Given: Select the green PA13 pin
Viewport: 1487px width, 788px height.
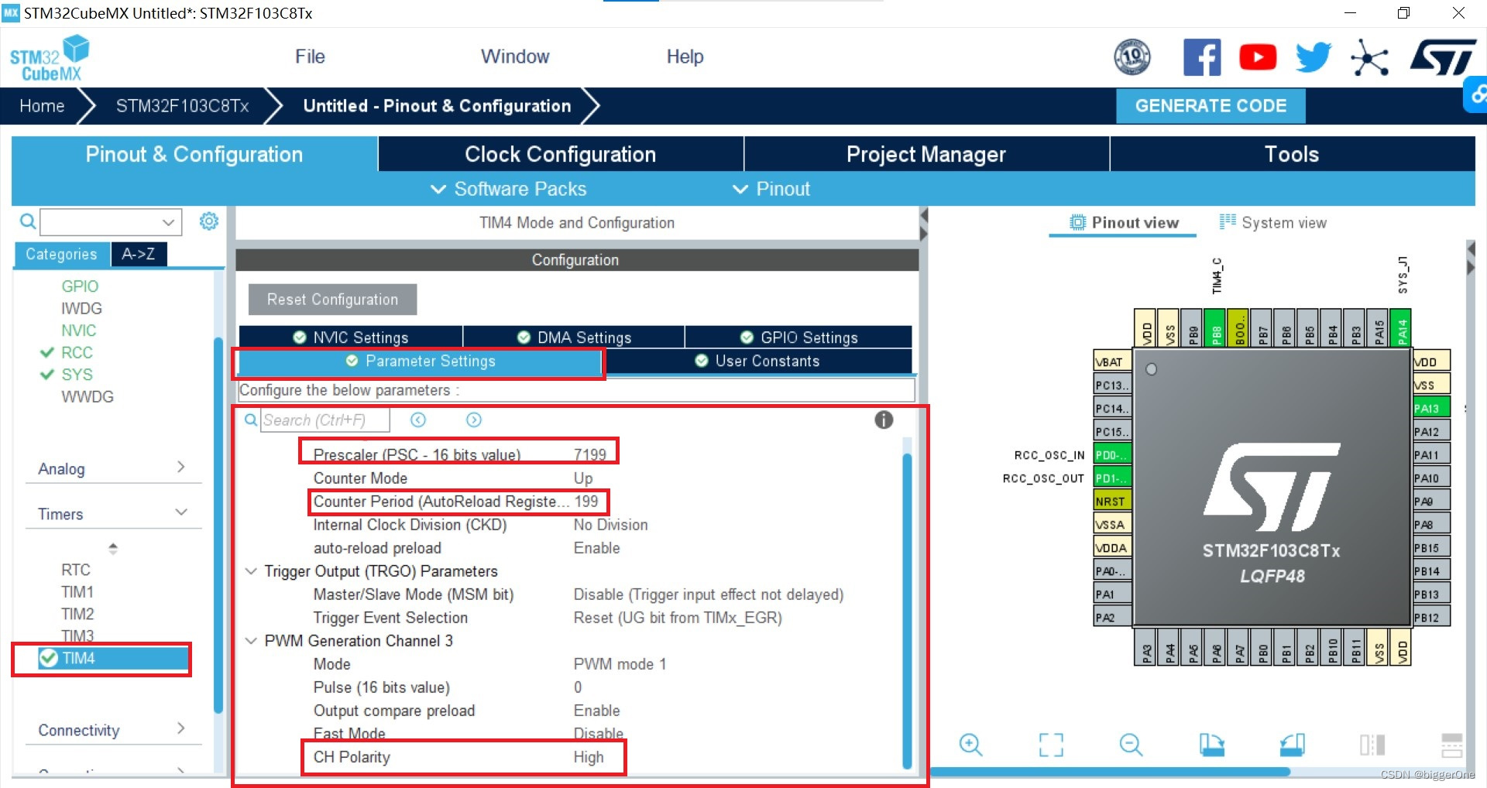Looking at the screenshot, I should (x=1432, y=408).
